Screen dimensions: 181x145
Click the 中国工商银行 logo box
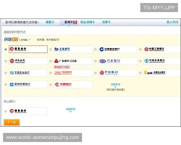(162, 49)
